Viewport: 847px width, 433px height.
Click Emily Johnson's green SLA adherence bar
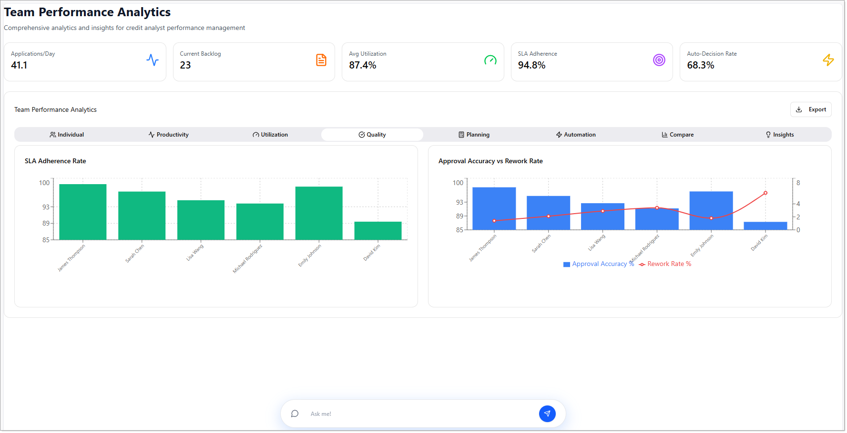[x=319, y=213]
